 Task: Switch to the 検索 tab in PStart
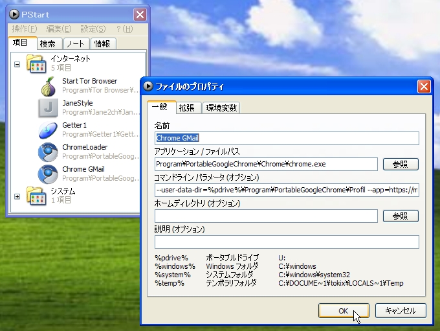point(50,44)
